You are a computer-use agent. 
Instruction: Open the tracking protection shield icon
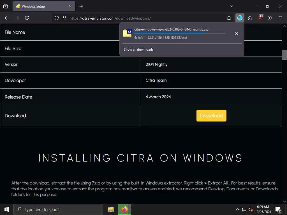point(57,18)
